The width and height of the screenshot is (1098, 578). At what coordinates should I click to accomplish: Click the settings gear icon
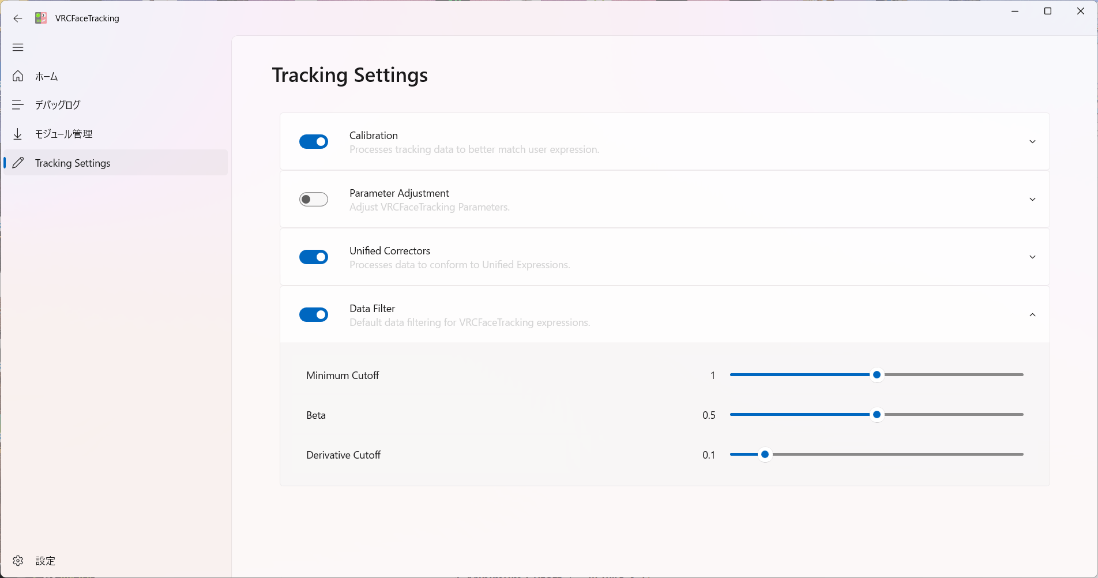tap(18, 561)
